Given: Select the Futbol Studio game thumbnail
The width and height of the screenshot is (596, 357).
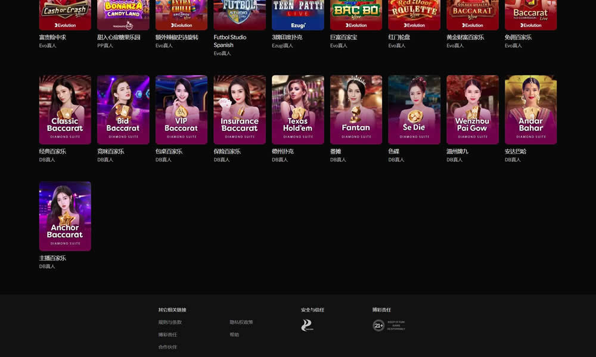Looking at the screenshot, I should 240,15.
